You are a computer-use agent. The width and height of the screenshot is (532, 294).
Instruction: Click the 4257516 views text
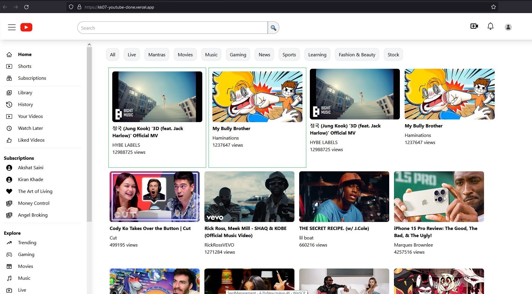click(409, 252)
